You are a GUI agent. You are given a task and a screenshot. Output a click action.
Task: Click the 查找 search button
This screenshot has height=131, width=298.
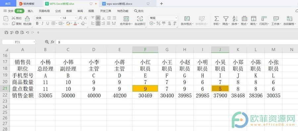139,11
